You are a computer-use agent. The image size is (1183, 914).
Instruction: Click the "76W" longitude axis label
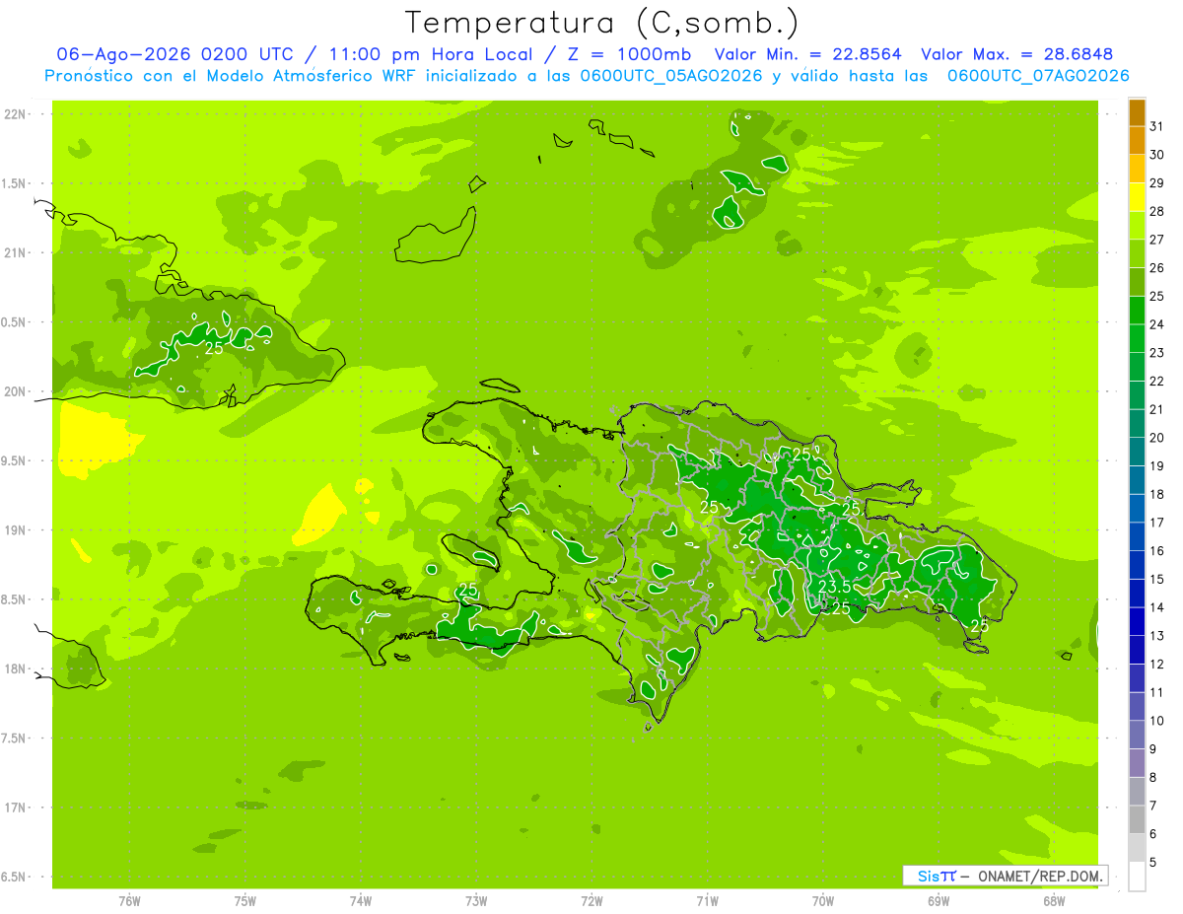tap(129, 901)
